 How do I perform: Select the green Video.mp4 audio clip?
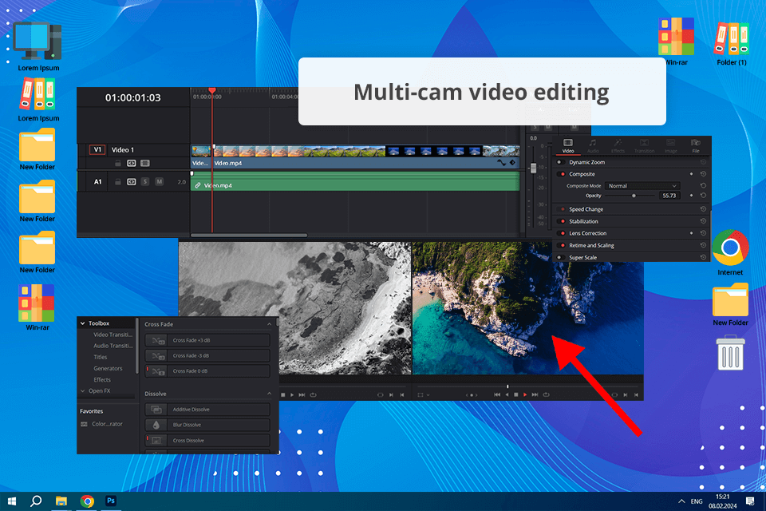[355, 181]
